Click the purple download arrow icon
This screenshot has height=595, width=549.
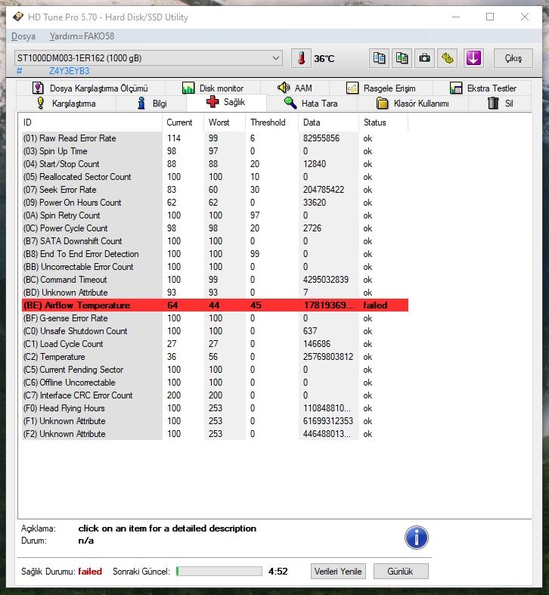click(473, 58)
